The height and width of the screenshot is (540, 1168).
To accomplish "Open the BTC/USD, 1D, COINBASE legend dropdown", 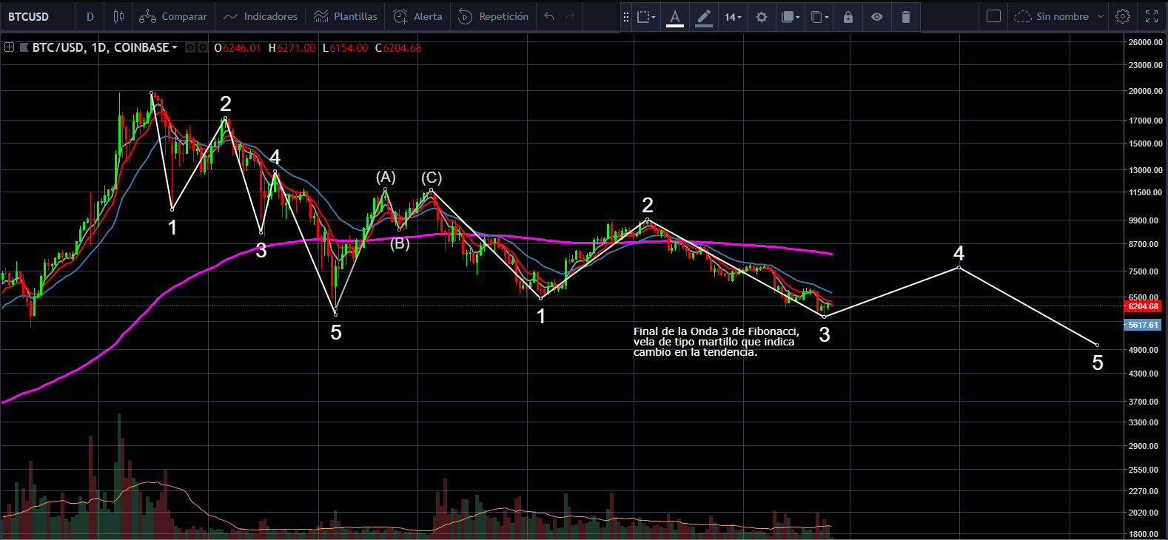I will pyautogui.click(x=105, y=47).
